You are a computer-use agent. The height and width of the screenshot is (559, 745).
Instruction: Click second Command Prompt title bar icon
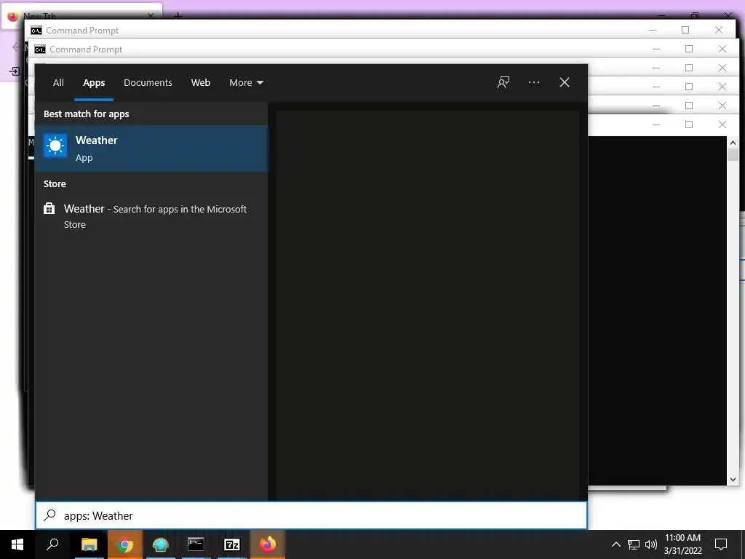40,49
